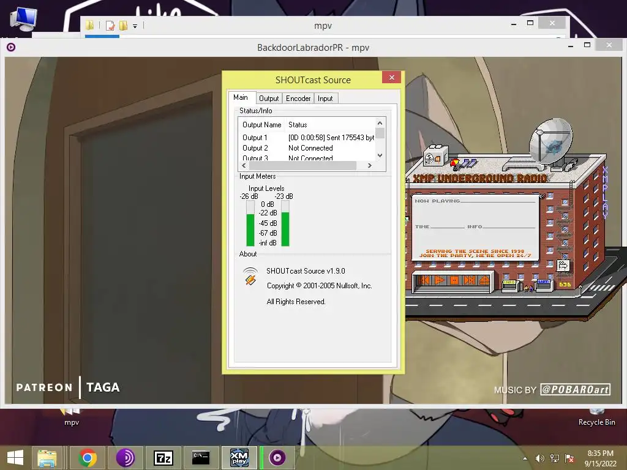The height and width of the screenshot is (470, 627).
Task: Open the network tray icon
Action: [555, 458]
